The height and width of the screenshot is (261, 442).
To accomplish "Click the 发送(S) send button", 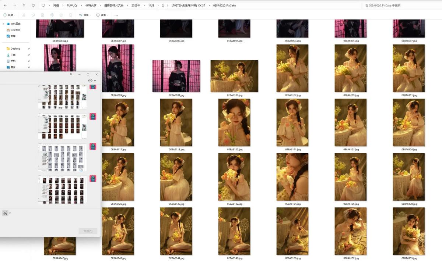I will 88,231.
